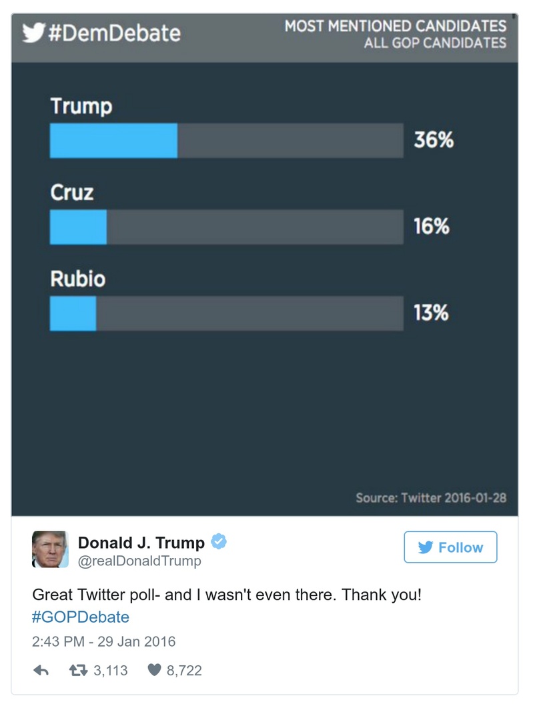Screen dimensions: 533x712
Task: Expand the Trump poll result bar
Action: pyautogui.click(x=225, y=140)
